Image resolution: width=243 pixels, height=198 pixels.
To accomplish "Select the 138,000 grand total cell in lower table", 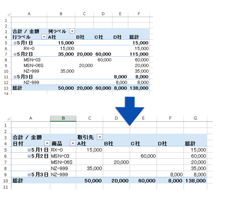I will (195, 181).
